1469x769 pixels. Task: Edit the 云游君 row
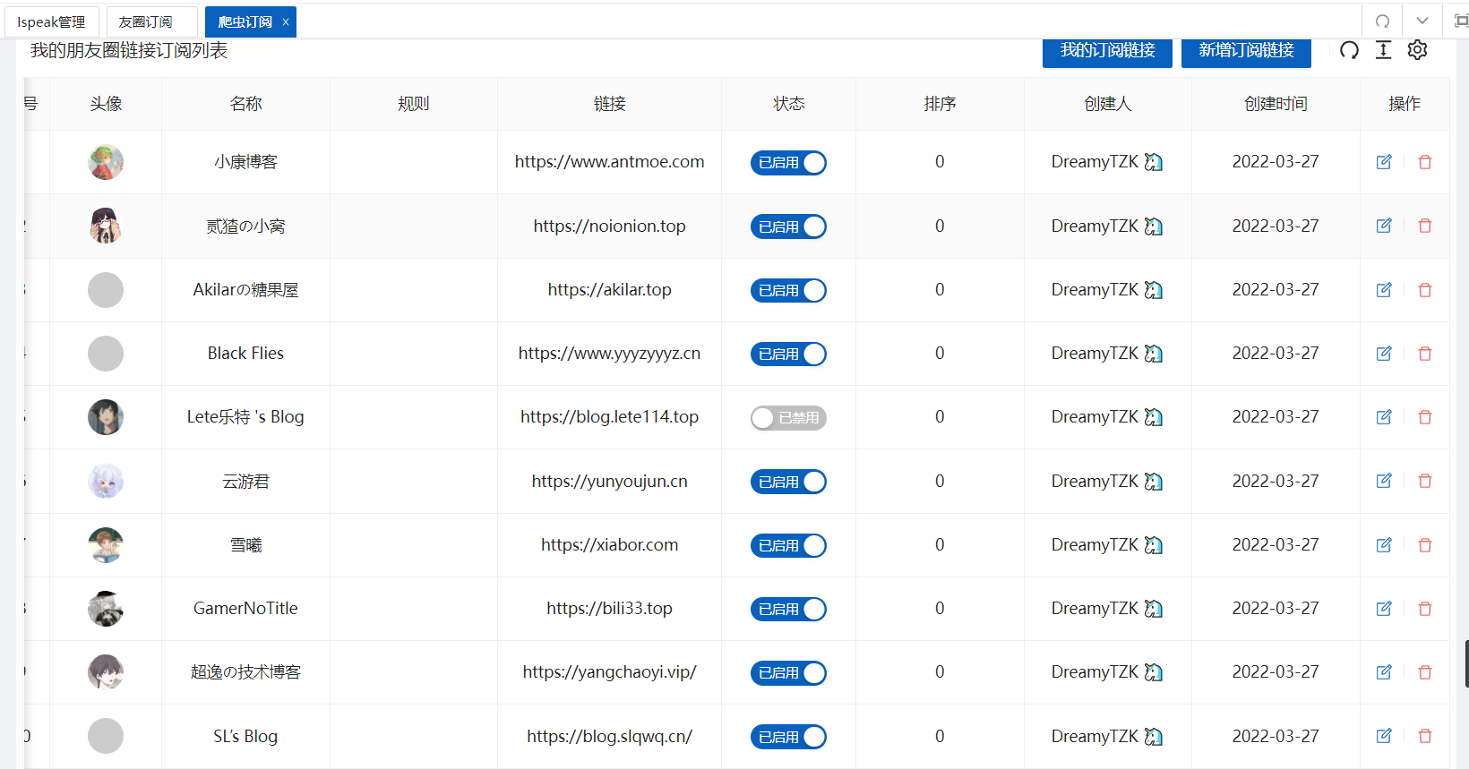click(x=1384, y=481)
